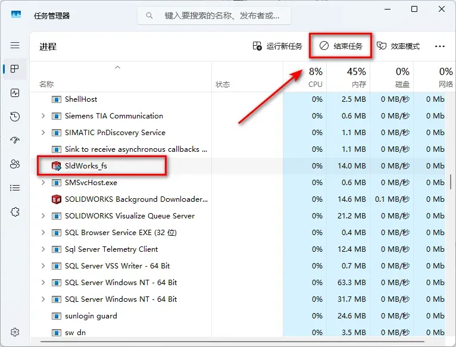
Task: Expand SQL Server Windows NT 31.7 MB group
Action: (x=43, y=299)
